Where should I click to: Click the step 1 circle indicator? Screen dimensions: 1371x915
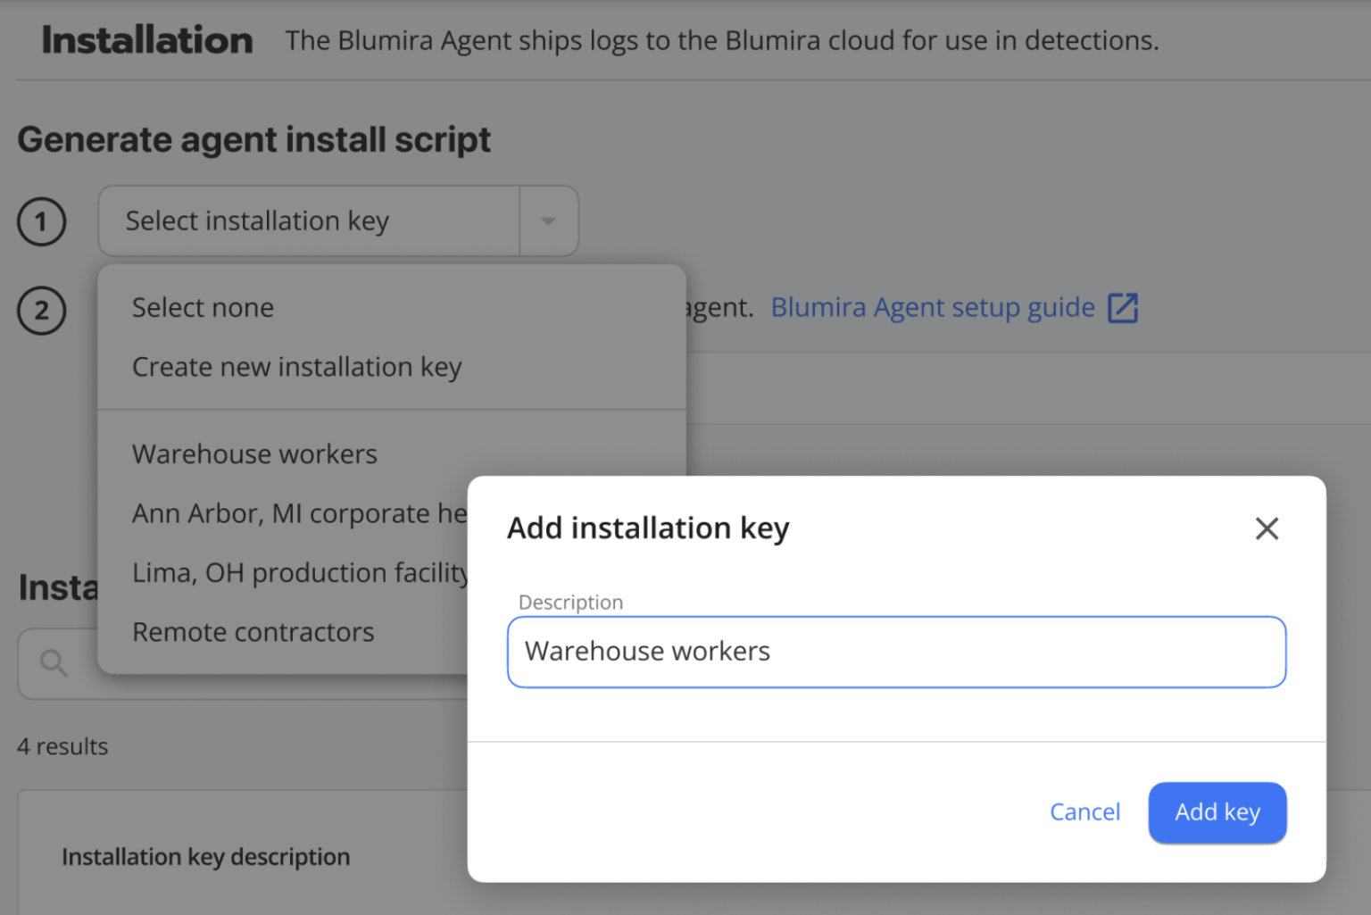[41, 221]
